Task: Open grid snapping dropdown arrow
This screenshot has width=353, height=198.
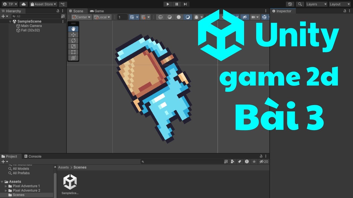Action: (x=137, y=17)
